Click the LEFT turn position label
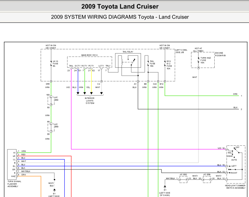Viewport: 249px width, 197px height. [x=234, y=166]
